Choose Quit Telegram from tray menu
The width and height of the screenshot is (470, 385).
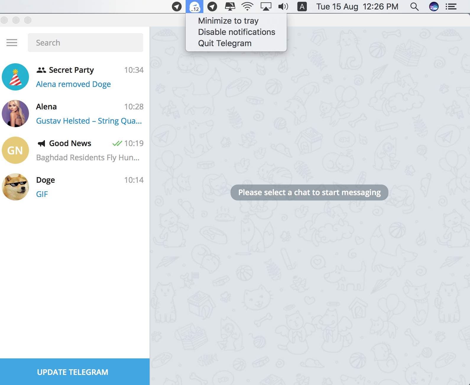tap(236, 43)
